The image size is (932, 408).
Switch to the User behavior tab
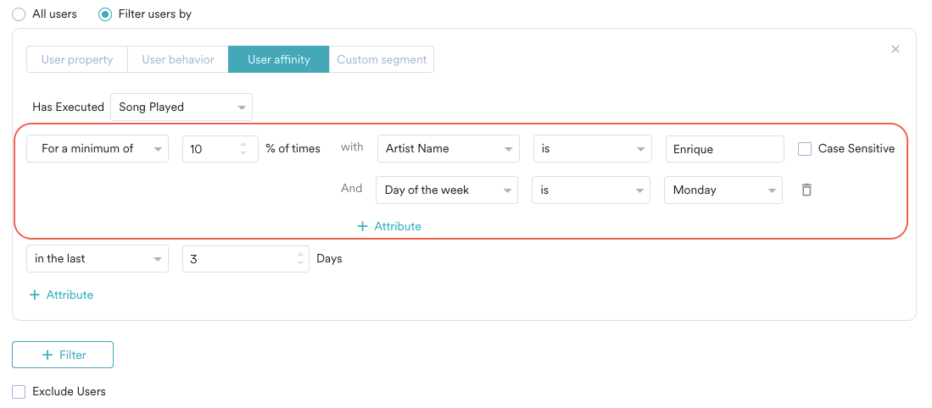point(178,59)
